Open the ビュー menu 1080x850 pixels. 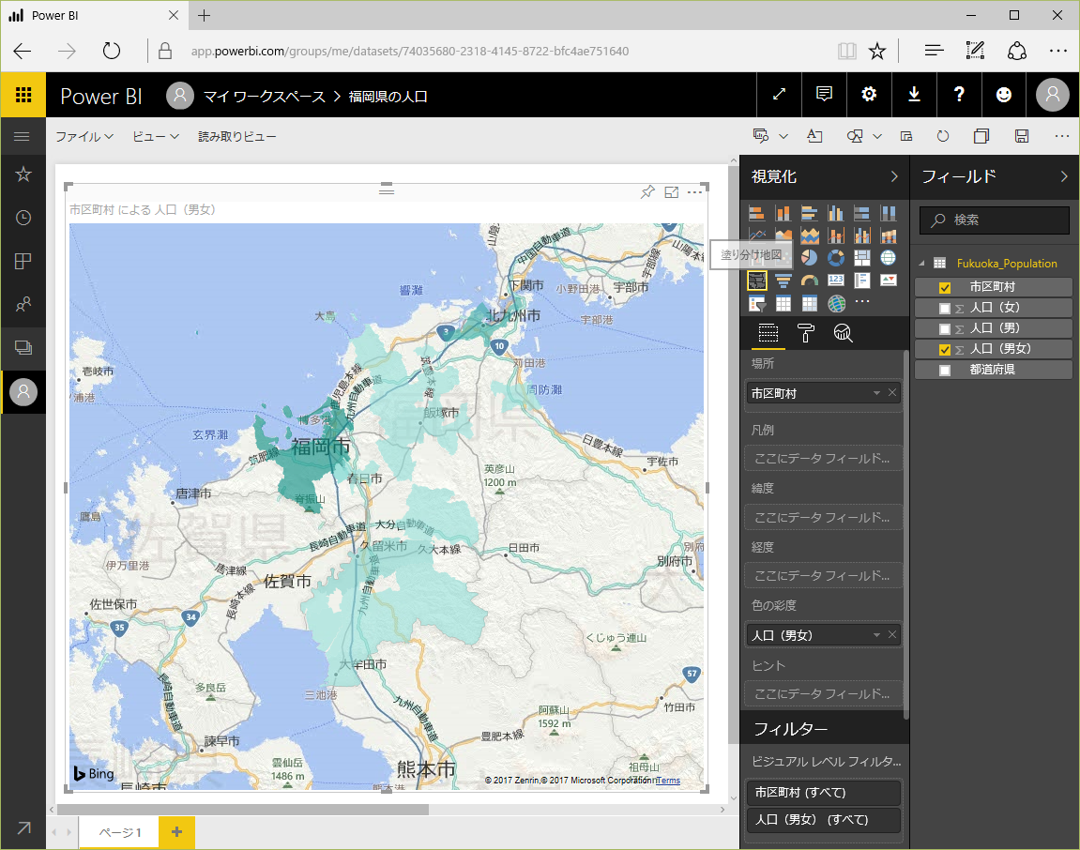tap(156, 136)
